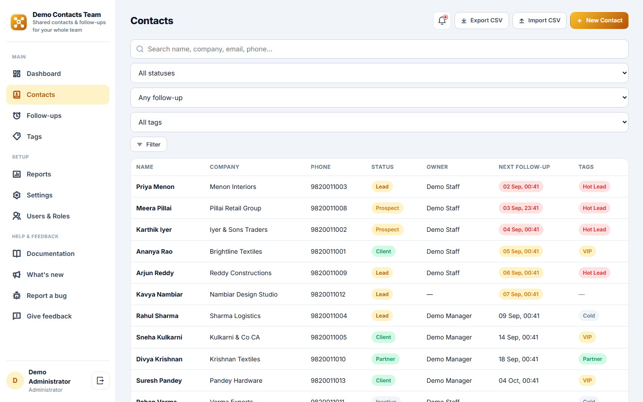Open the All statuses dropdown
Image resolution: width=643 pixels, height=402 pixels.
(x=380, y=73)
